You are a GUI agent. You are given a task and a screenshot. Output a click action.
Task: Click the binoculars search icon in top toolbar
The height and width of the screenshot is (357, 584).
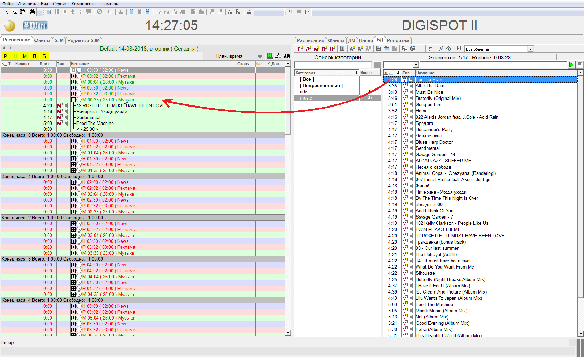32,11
